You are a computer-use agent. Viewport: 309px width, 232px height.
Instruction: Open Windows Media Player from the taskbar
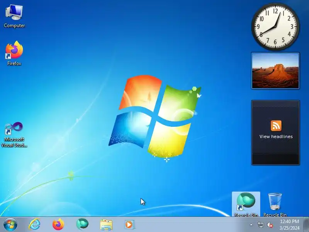coord(129,225)
